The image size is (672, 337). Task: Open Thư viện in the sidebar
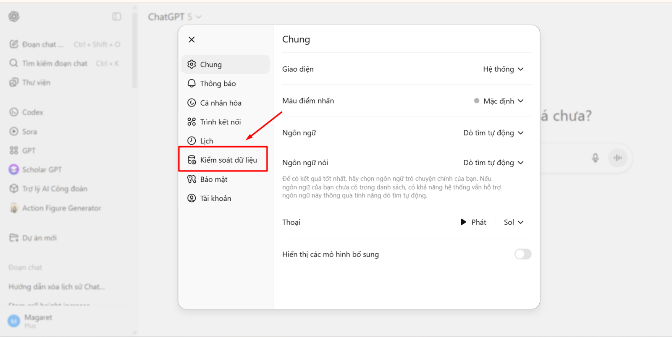click(x=65, y=83)
